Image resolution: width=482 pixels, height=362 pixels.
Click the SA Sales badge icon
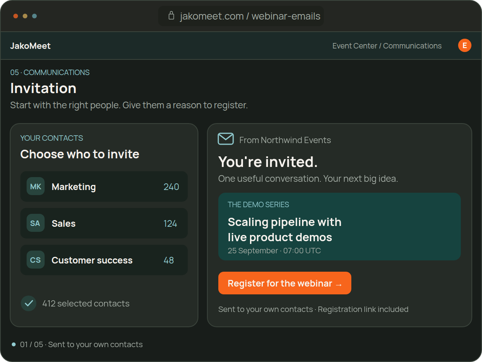point(36,223)
